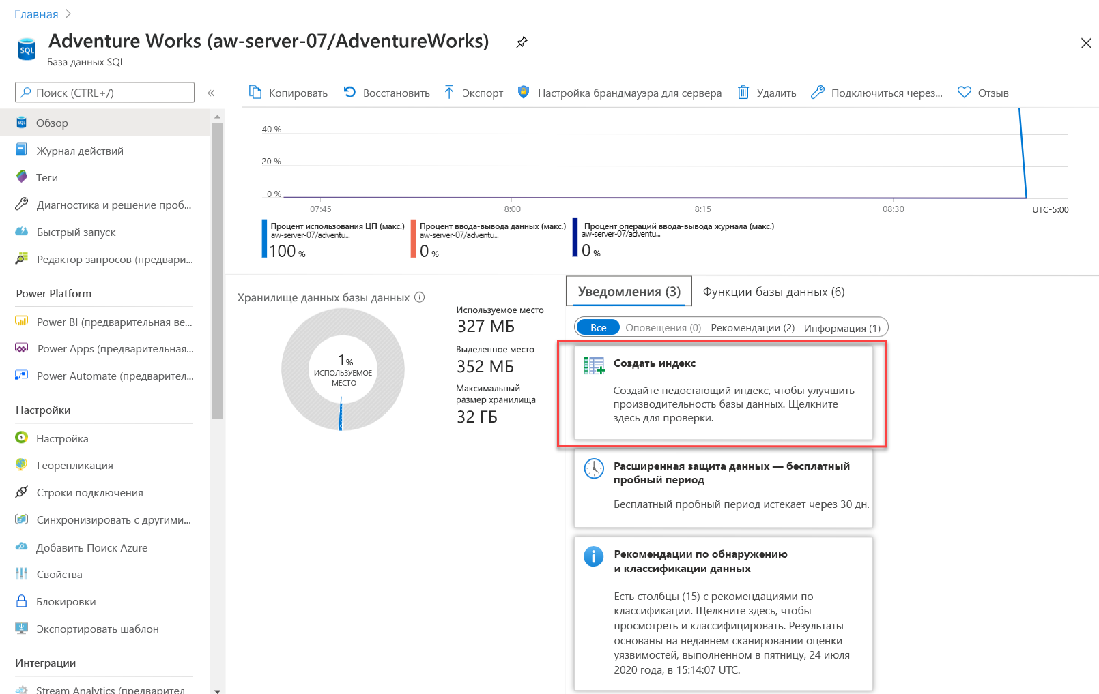1099x694 pixels.
Task: Open Power Automate icon
Action: point(22,375)
